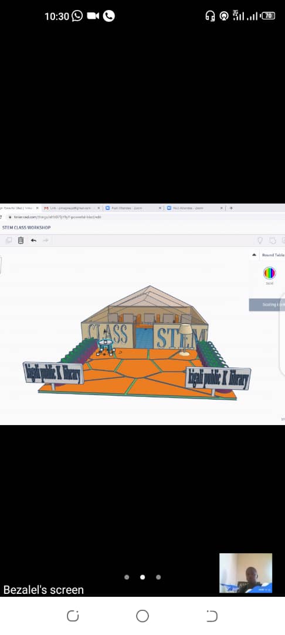Close the first Zoom browser tab
Image resolution: width=285 pixels, height=635 pixels.
(160, 208)
